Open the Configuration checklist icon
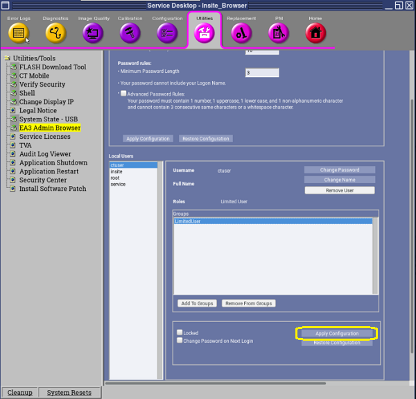Viewport: 416px width, 399px height. click(x=167, y=33)
